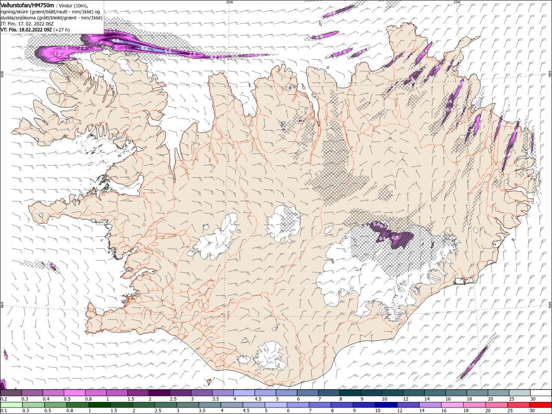This screenshot has height=414, width=552.
Task: Click the initial time text IT: Fim. 17. 02. 2022 06Z
Action: (27, 24)
